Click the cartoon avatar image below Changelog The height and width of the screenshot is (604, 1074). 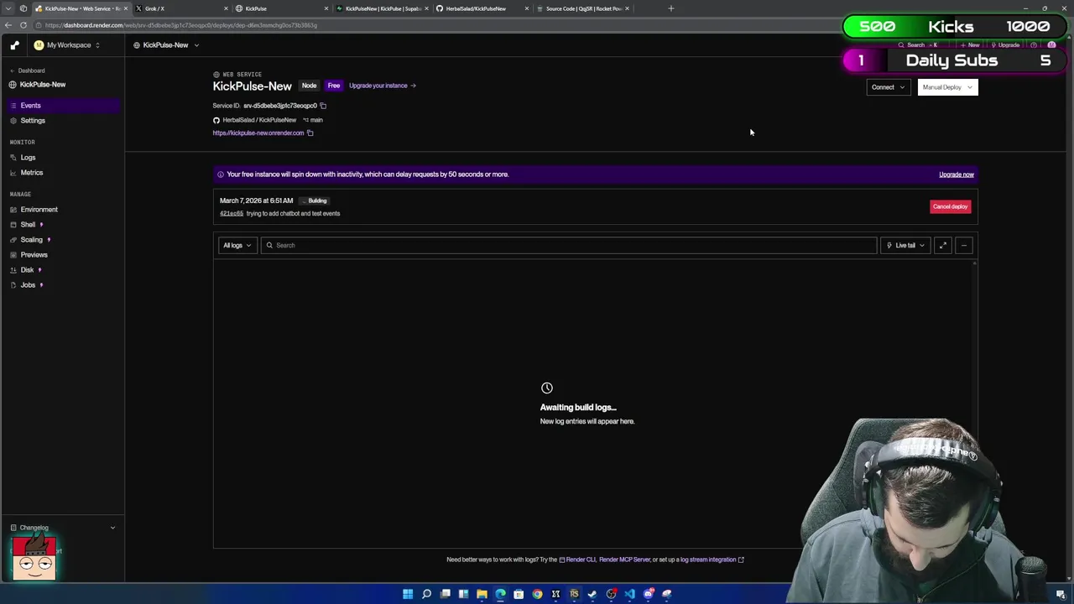(34, 558)
